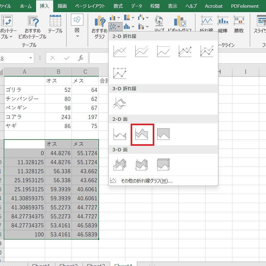Insert a win/loss sparkline (勝敗)

(239, 24)
